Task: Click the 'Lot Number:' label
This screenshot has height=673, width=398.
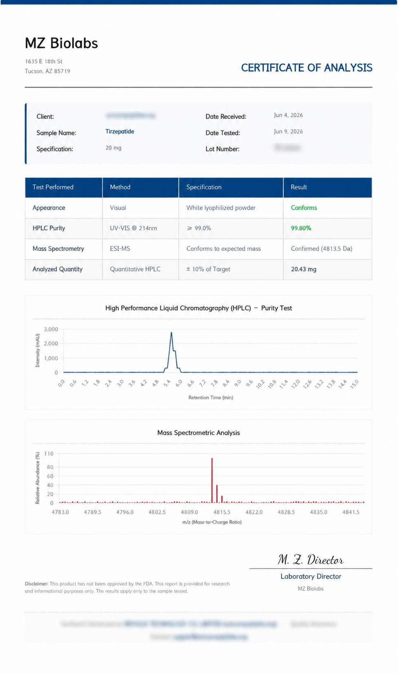Action: tap(222, 149)
